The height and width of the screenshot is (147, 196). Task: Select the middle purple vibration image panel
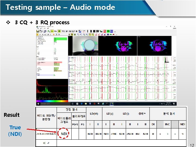pos(118,46)
